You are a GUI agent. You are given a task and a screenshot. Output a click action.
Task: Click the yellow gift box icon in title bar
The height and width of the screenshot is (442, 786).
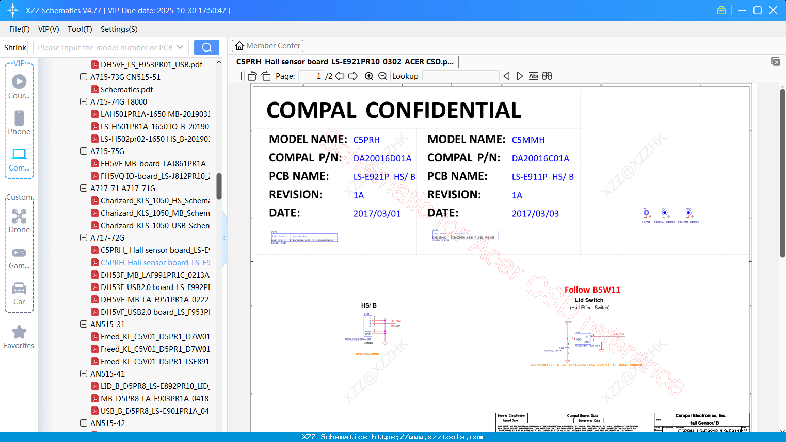pyautogui.click(x=721, y=10)
